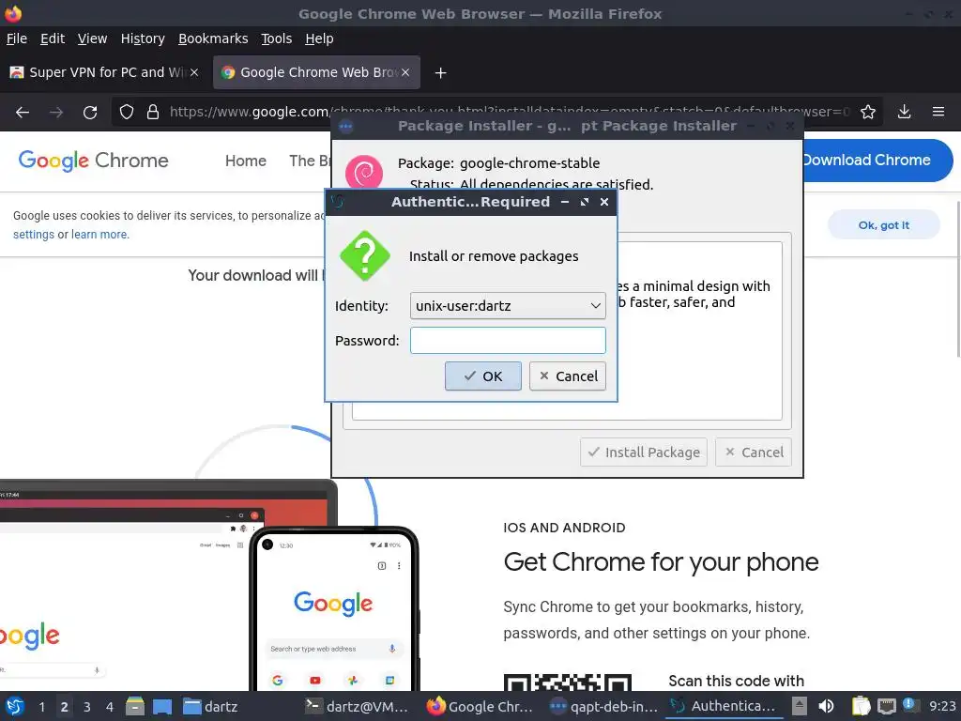Open the History menu
Image resolution: width=961 pixels, height=721 pixels.
(143, 38)
